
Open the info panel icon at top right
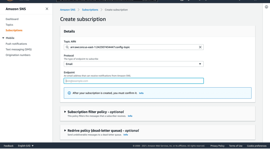click(266, 7)
